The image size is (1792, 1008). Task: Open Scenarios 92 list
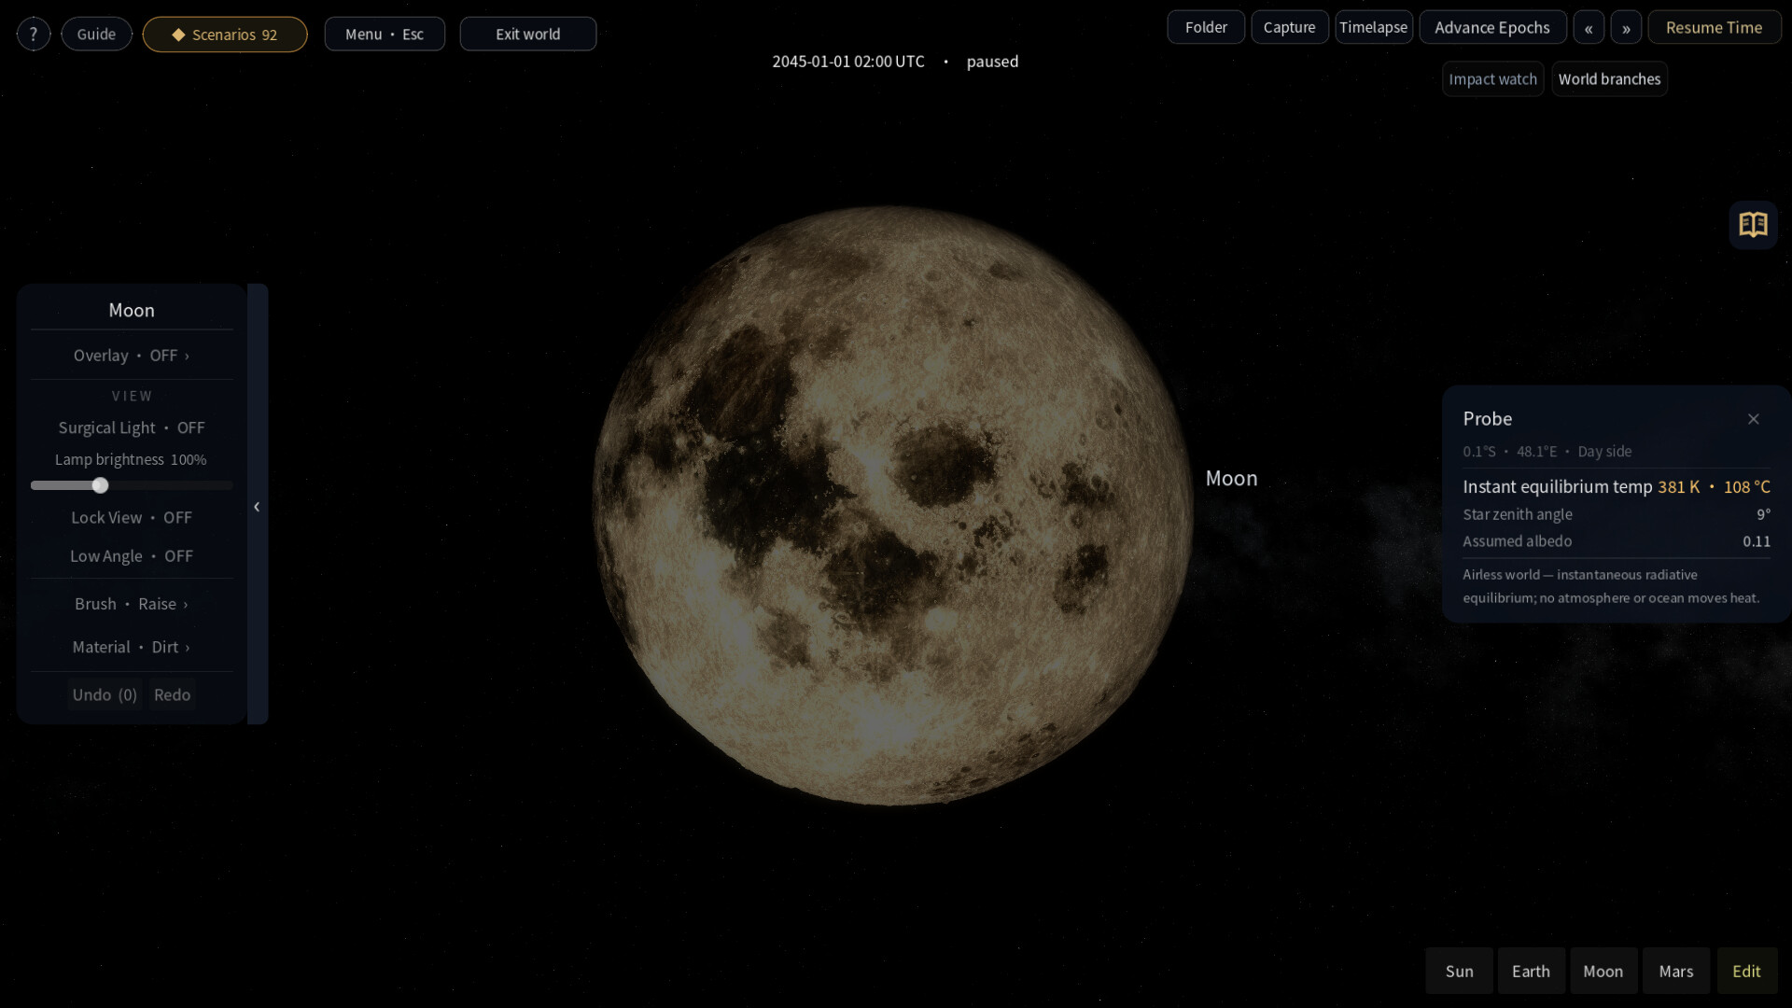(225, 35)
